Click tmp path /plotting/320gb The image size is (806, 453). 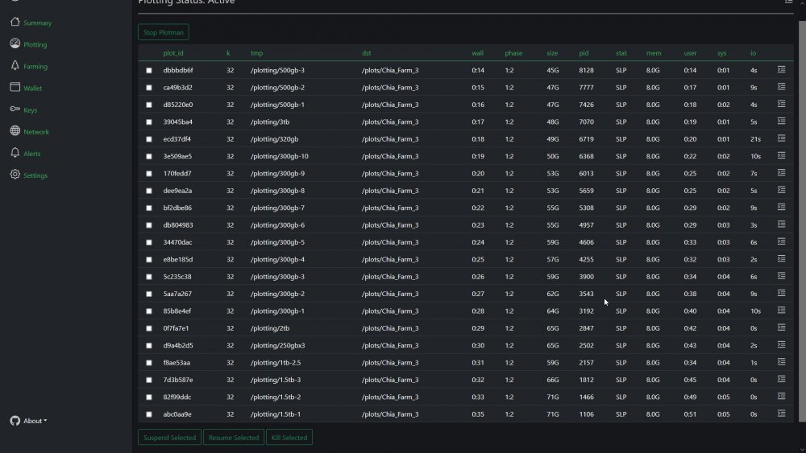pyautogui.click(x=275, y=139)
